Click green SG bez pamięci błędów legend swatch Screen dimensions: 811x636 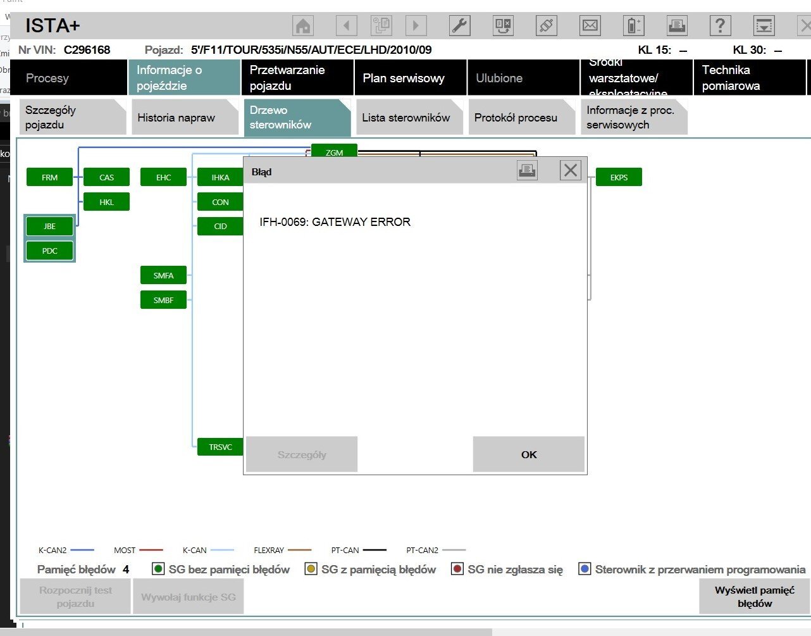point(158,569)
